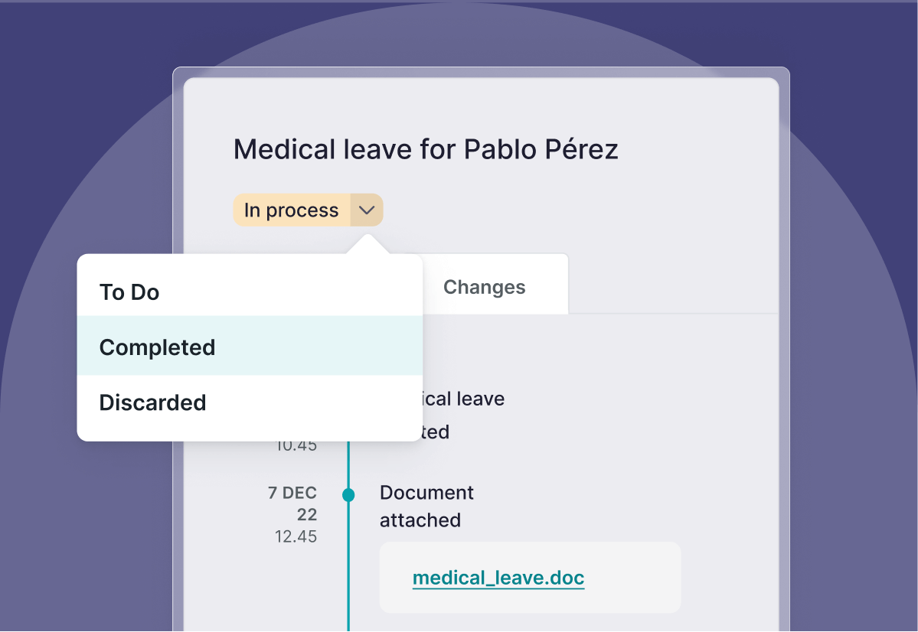The image size is (918, 632).
Task: Click the tab bar area right of Changes
Action: click(674, 291)
